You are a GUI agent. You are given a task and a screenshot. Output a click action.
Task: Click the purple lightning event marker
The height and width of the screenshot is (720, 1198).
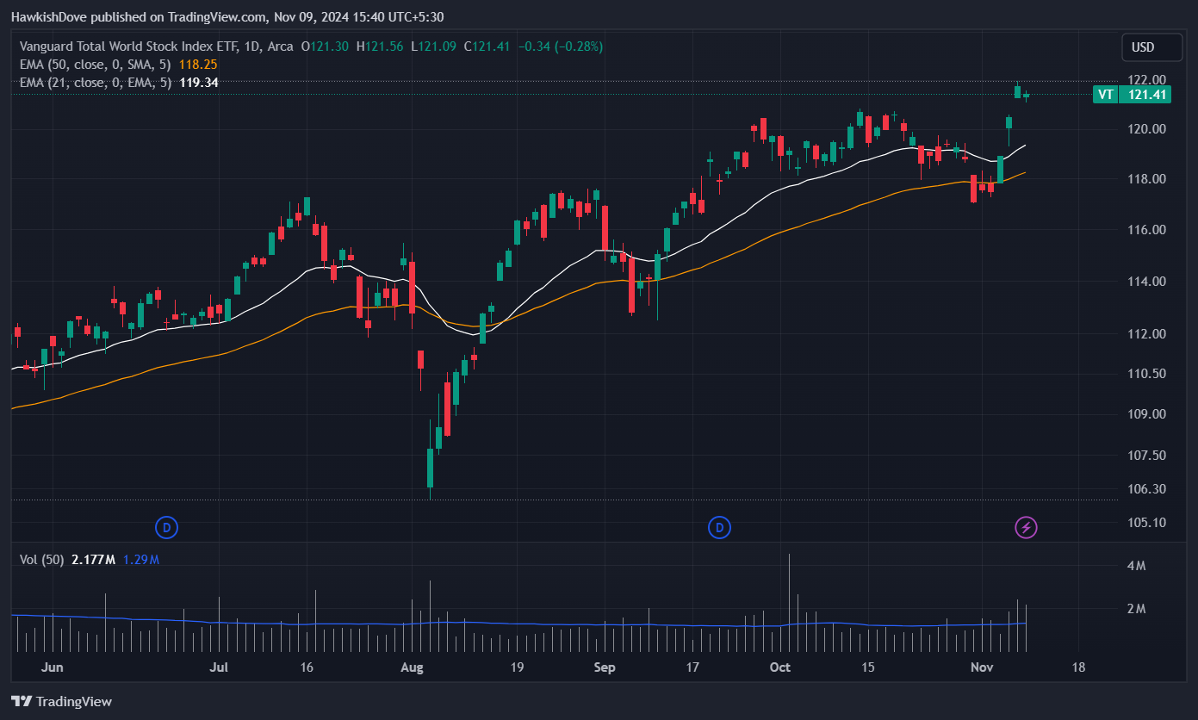click(1026, 526)
